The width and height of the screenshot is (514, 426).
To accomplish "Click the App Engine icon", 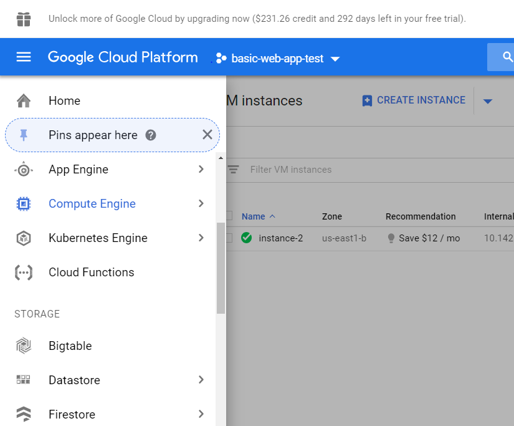I will [24, 170].
